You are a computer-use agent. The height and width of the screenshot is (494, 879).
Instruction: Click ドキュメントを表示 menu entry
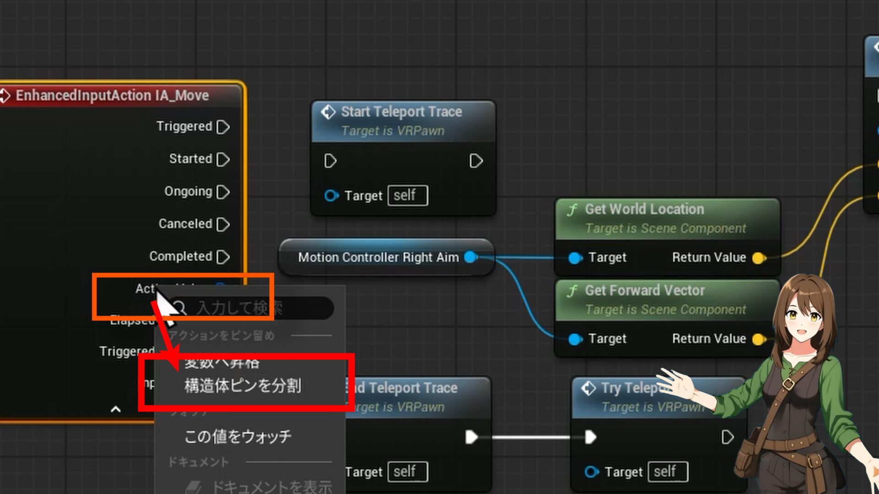click(x=271, y=487)
